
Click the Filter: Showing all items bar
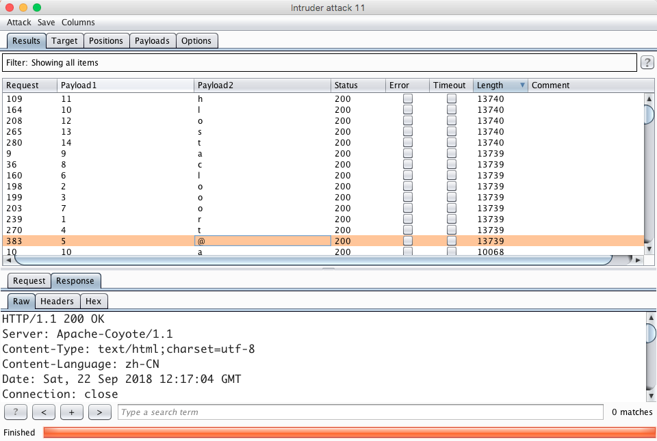pos(320,63)
